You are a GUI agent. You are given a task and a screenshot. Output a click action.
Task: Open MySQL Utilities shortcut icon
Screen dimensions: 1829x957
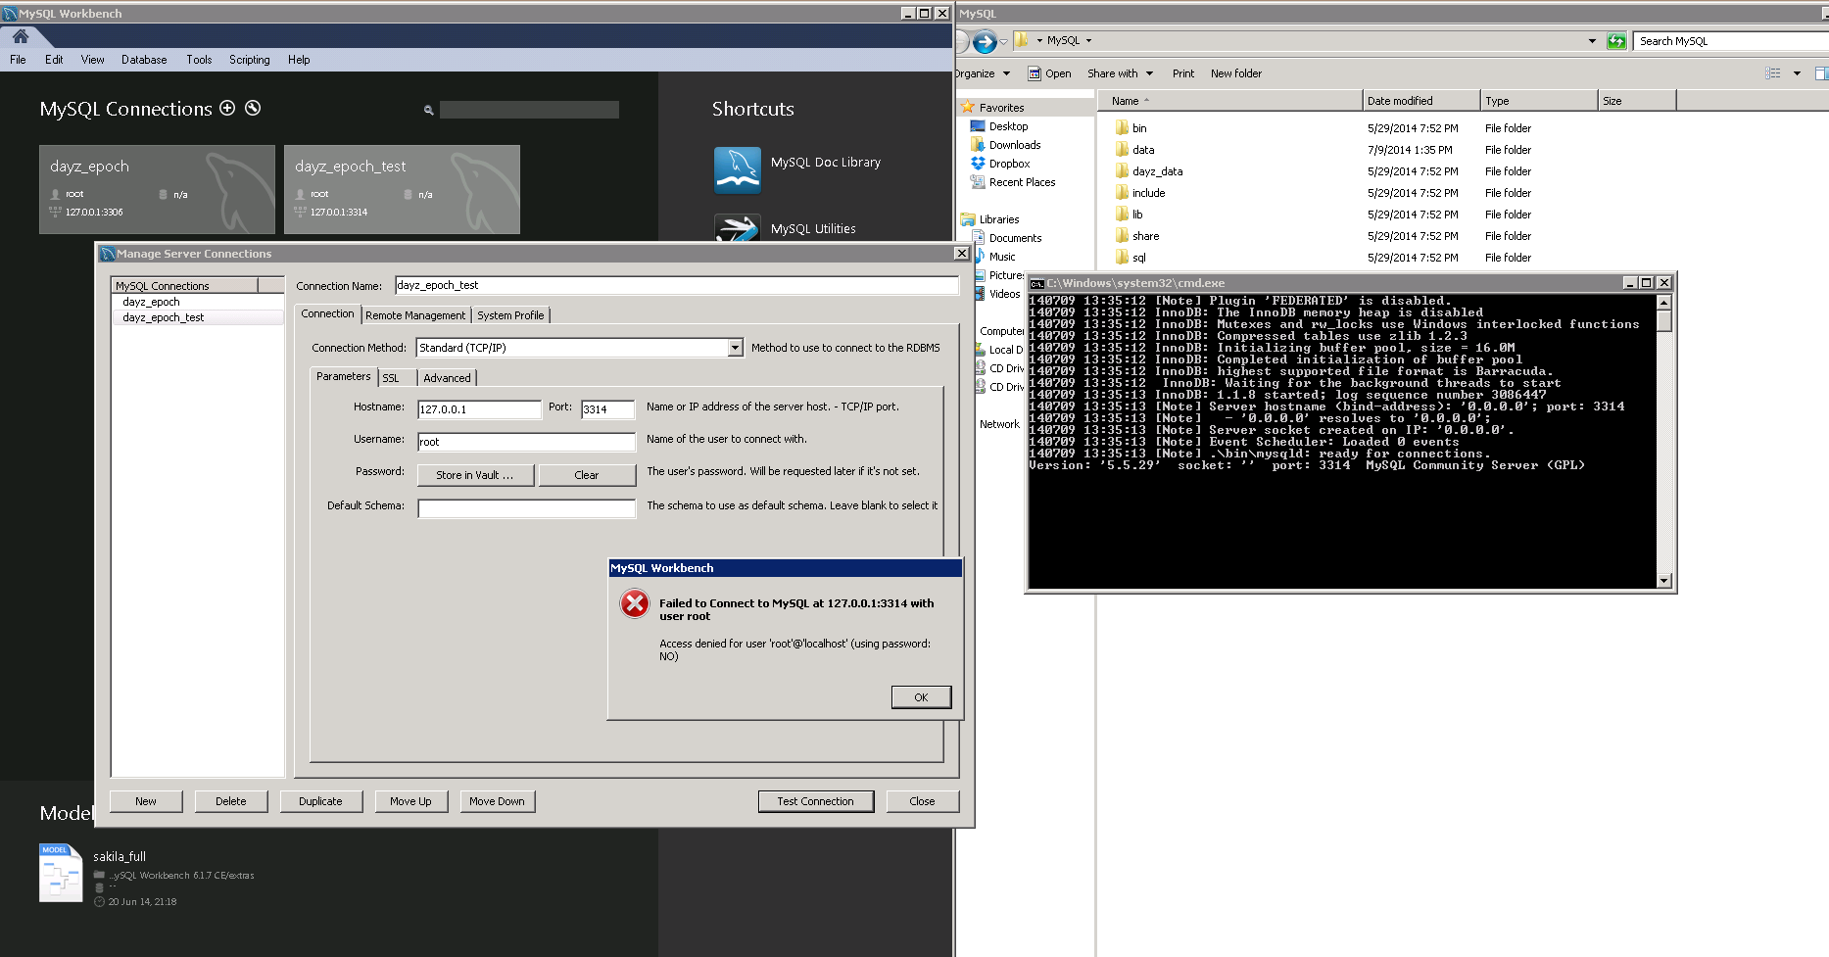738,228
